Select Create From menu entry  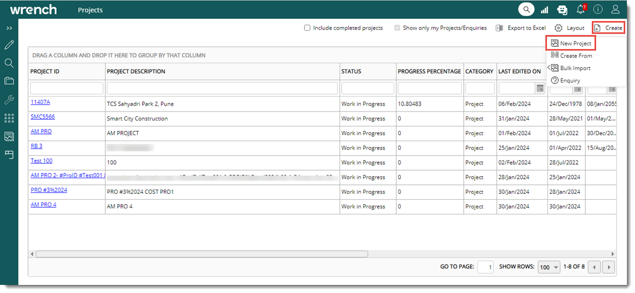572,56
